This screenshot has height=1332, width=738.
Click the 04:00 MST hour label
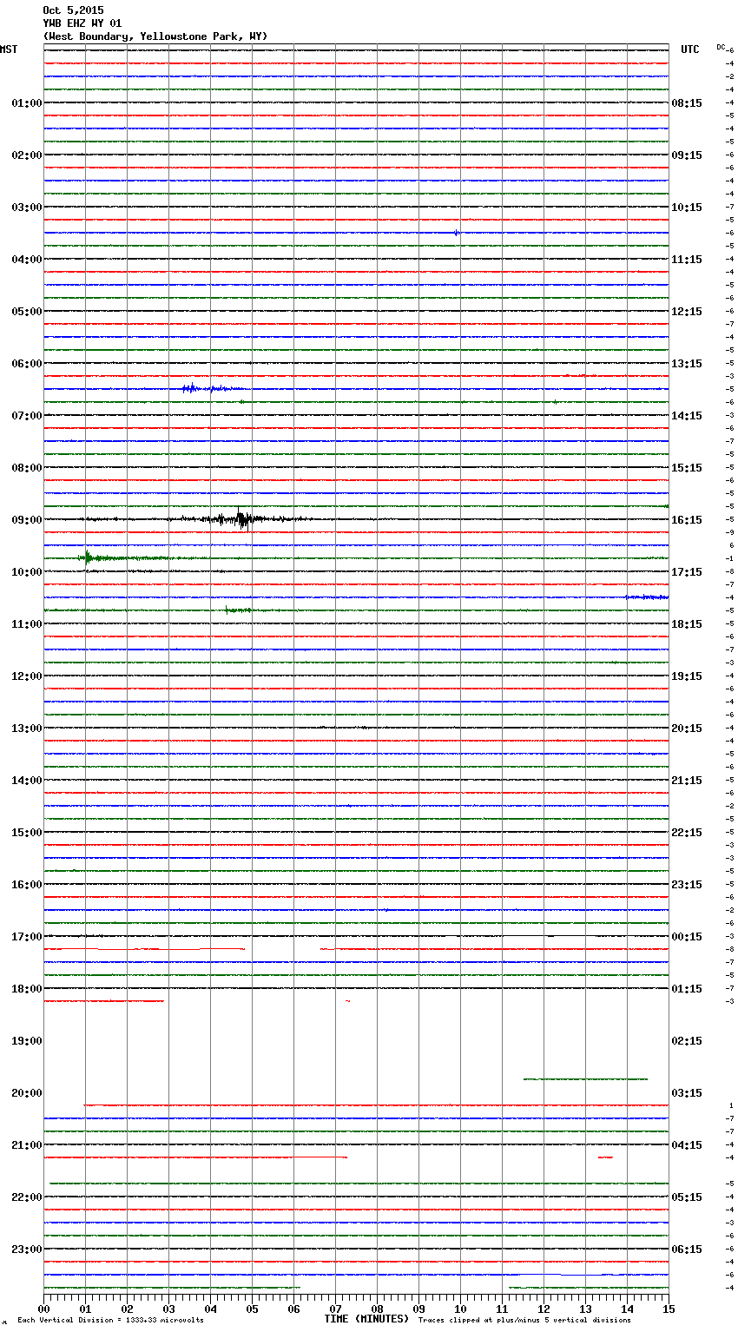click(27, 260)
